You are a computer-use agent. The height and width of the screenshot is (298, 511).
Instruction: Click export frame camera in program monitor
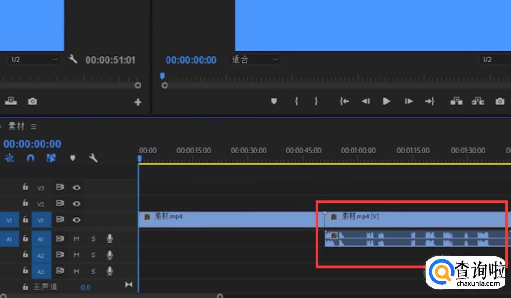(500, 101)
